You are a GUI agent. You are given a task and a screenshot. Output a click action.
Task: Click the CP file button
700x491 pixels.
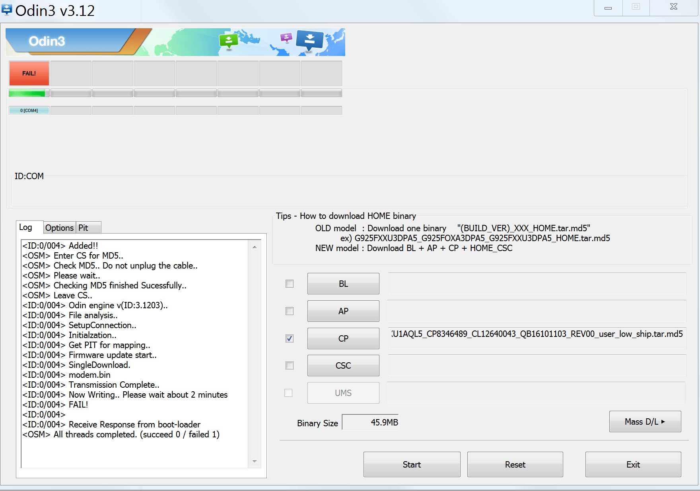click(343, 338)
